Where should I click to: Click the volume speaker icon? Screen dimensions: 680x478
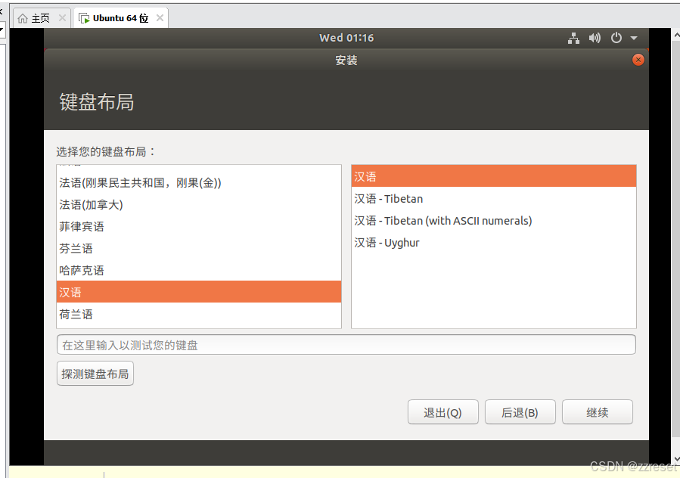pos(595,38)
